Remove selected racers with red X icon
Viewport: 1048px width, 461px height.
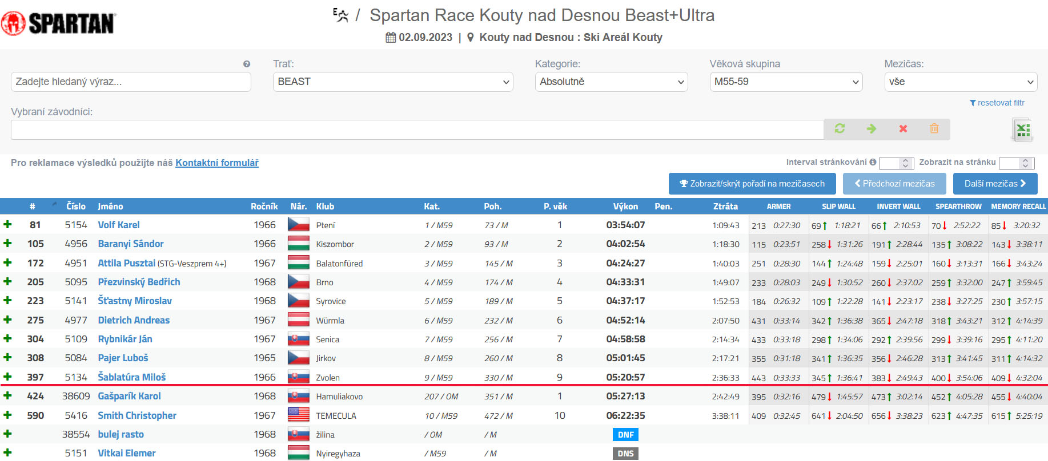(903, 129)
